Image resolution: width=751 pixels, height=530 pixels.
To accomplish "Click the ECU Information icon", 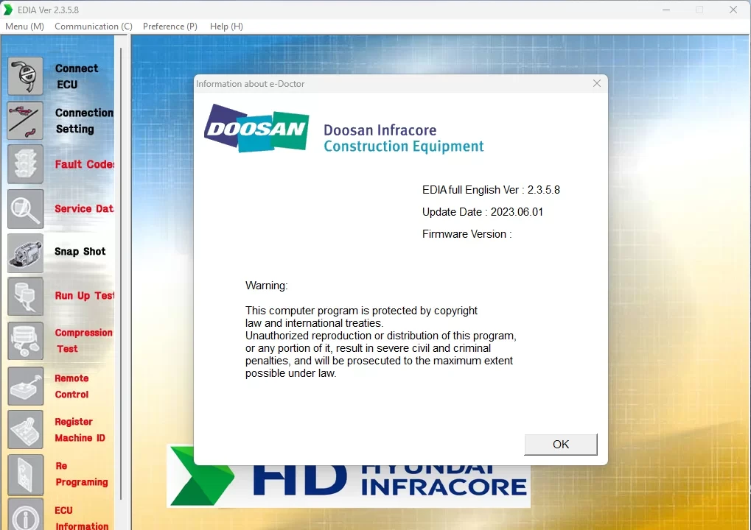I will point(26,515).
